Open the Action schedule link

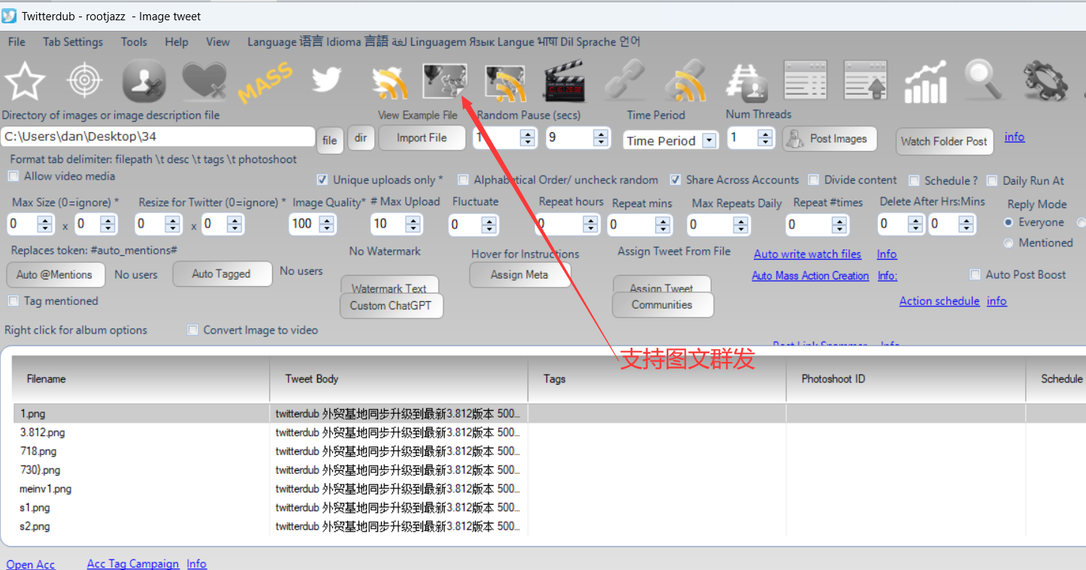click(939, 301)
